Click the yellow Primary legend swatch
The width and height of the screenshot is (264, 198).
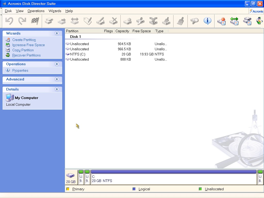pyautogui.click(x=68, y=189)
